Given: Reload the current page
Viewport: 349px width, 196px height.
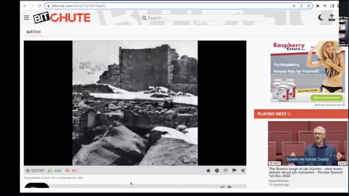Looking at the screenshot, I should click(x=39, y=6).
